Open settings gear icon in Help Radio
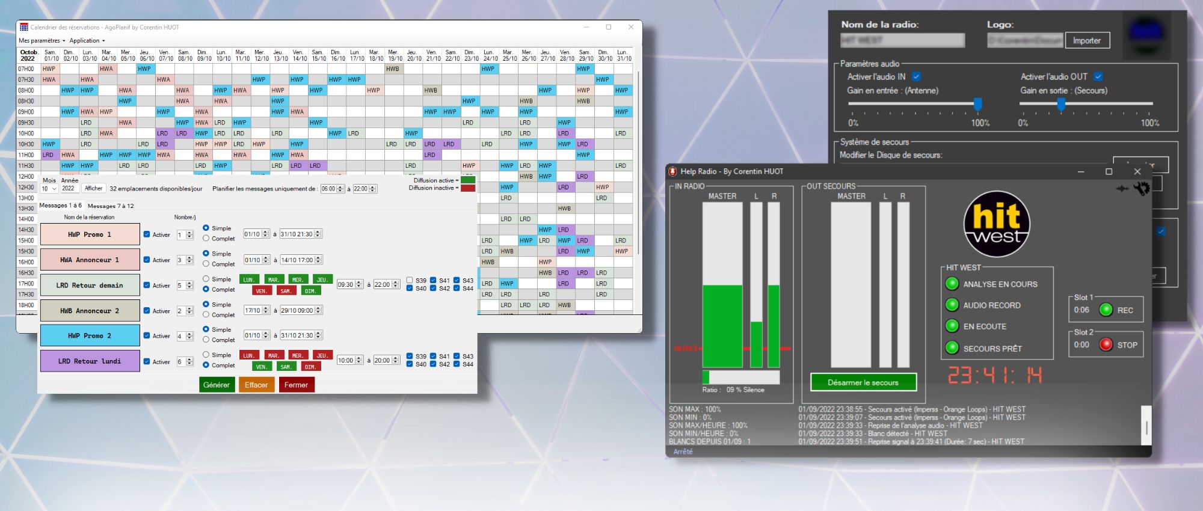 (1141, 189)
